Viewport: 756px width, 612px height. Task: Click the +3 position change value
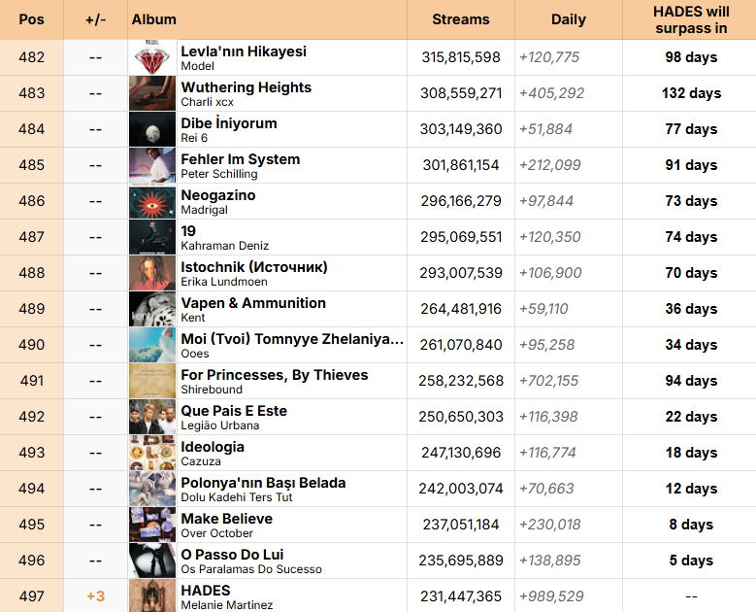[95, 596]
